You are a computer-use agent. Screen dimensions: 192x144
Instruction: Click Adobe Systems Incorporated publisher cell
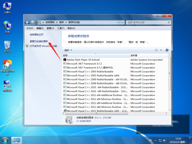click(x=147, y=60)
